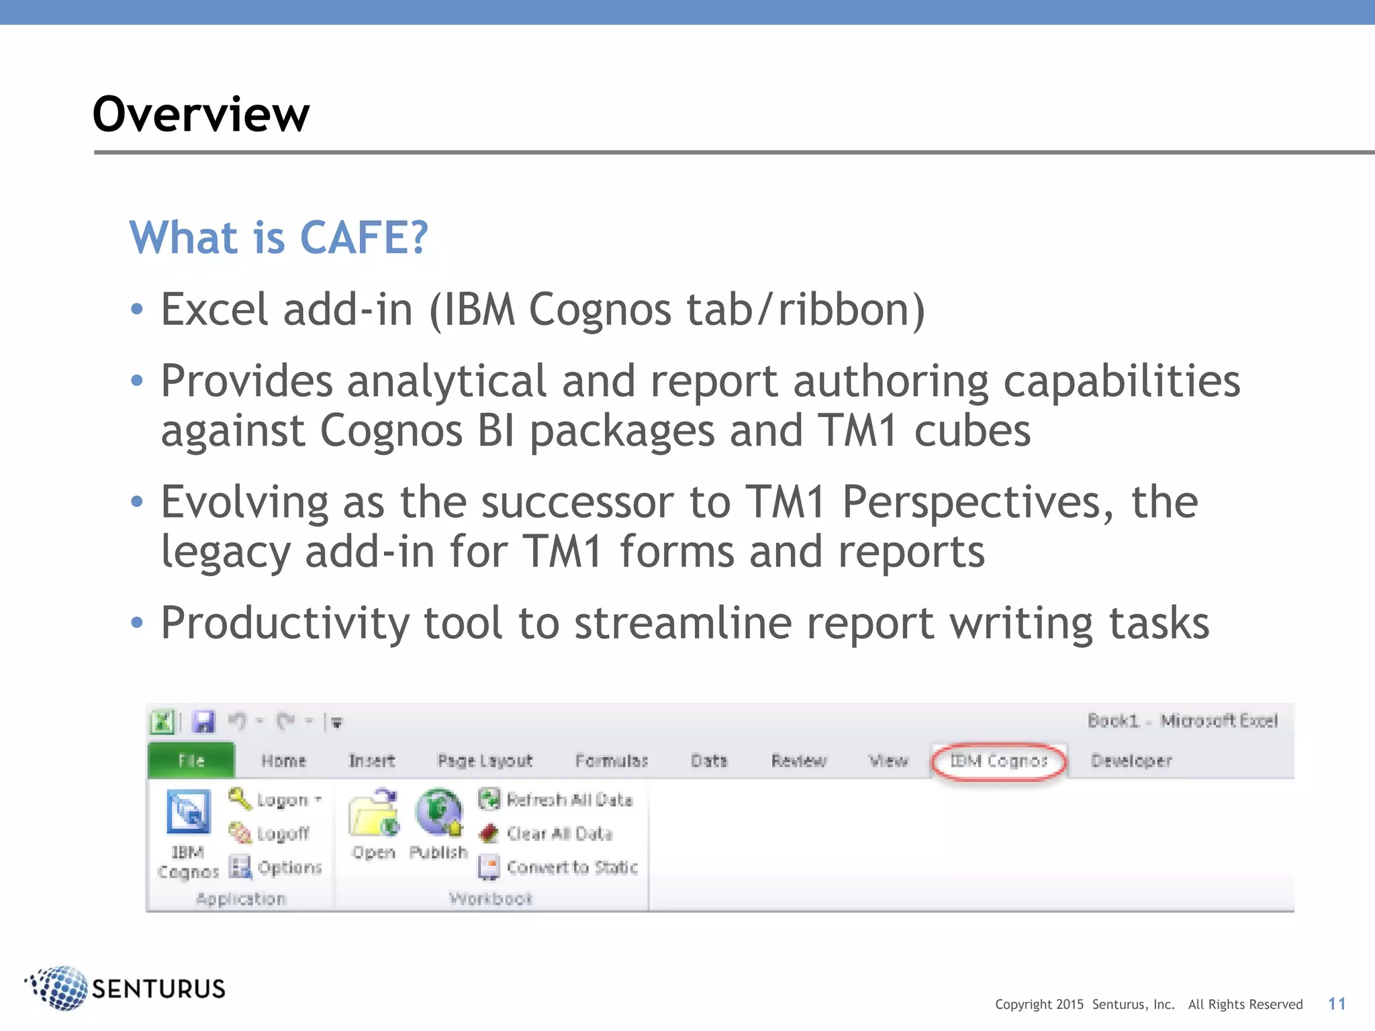This screenshot has width=1375, height=1031.
Task: Switch to the Data ribbon tab
Action: tap(709, 760)
